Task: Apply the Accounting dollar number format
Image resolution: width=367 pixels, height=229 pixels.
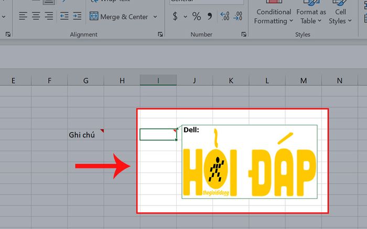Action: coord(175,16)
